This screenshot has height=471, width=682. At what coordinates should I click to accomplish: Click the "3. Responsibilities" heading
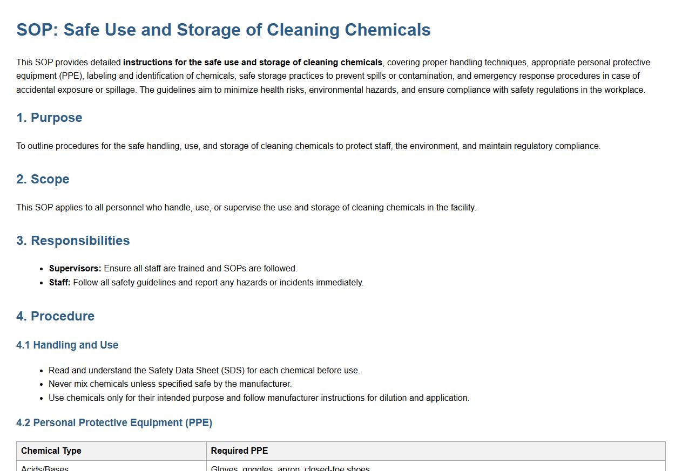tap(73, 241)
